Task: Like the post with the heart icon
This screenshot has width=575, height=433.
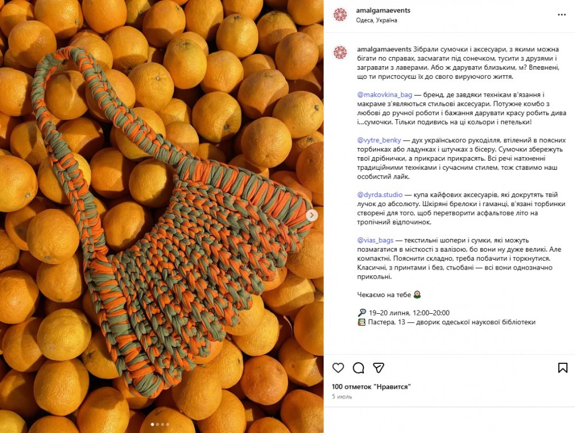Action: pyautogui.click(x=338, y=367)
